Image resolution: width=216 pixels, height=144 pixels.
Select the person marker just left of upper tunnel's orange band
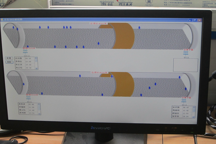pyautogui.click(x=98, y=43)
